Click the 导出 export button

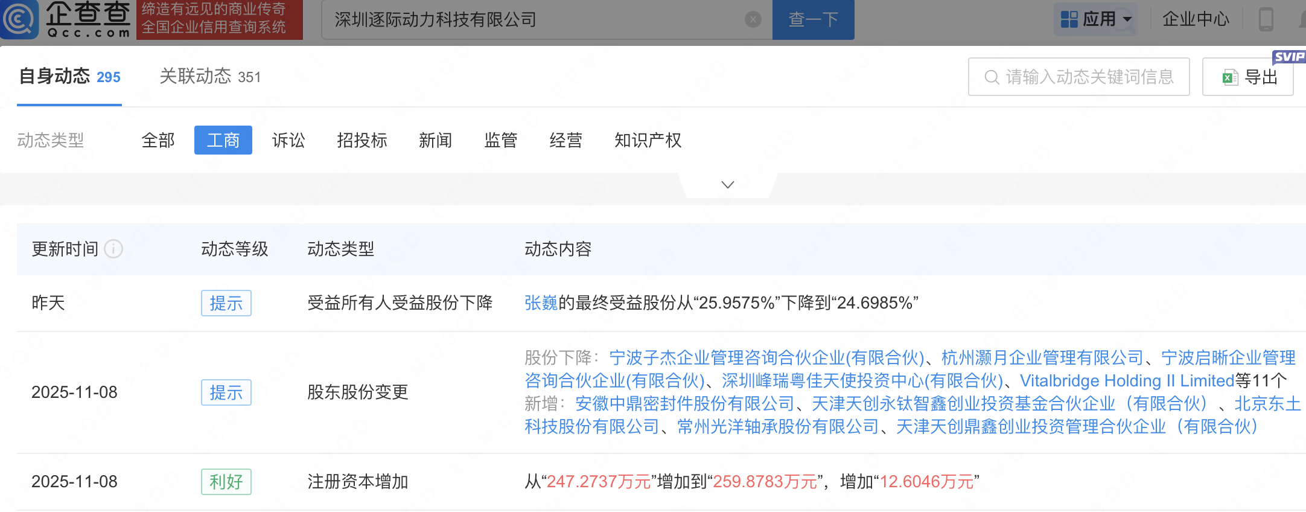coord(1248,77)
